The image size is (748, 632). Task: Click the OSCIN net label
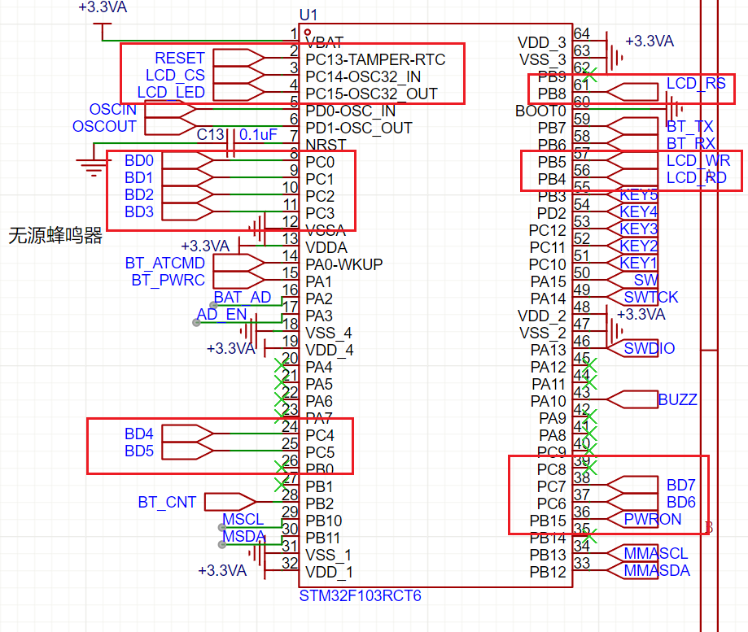[112, 110]
